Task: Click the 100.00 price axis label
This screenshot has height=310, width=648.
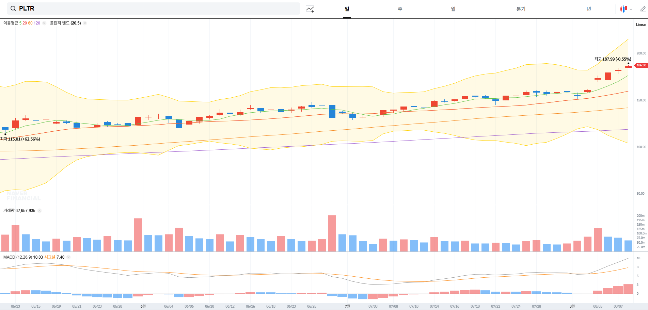Action: pyautogui.click(x=641, y=147)
